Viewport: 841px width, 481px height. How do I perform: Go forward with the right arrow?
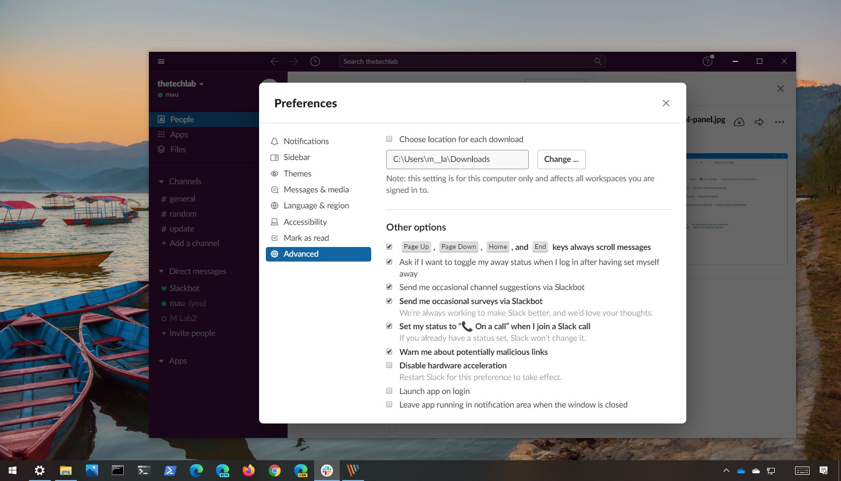(x=294, y=61)
